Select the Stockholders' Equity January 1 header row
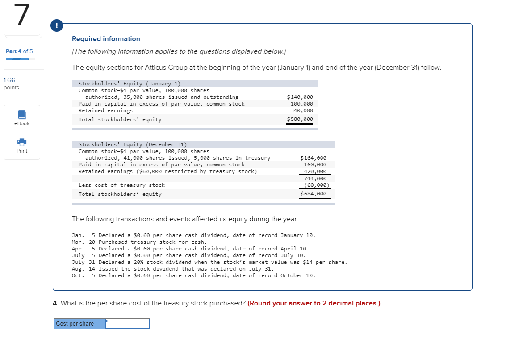Viewport: 527px width, 356px height. point(195,83)
